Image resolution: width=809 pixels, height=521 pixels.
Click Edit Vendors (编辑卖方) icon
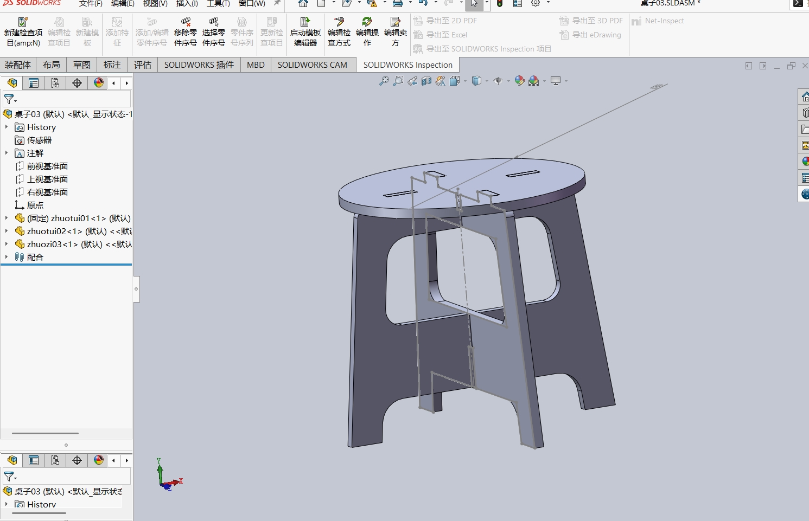tap(396, 22)
